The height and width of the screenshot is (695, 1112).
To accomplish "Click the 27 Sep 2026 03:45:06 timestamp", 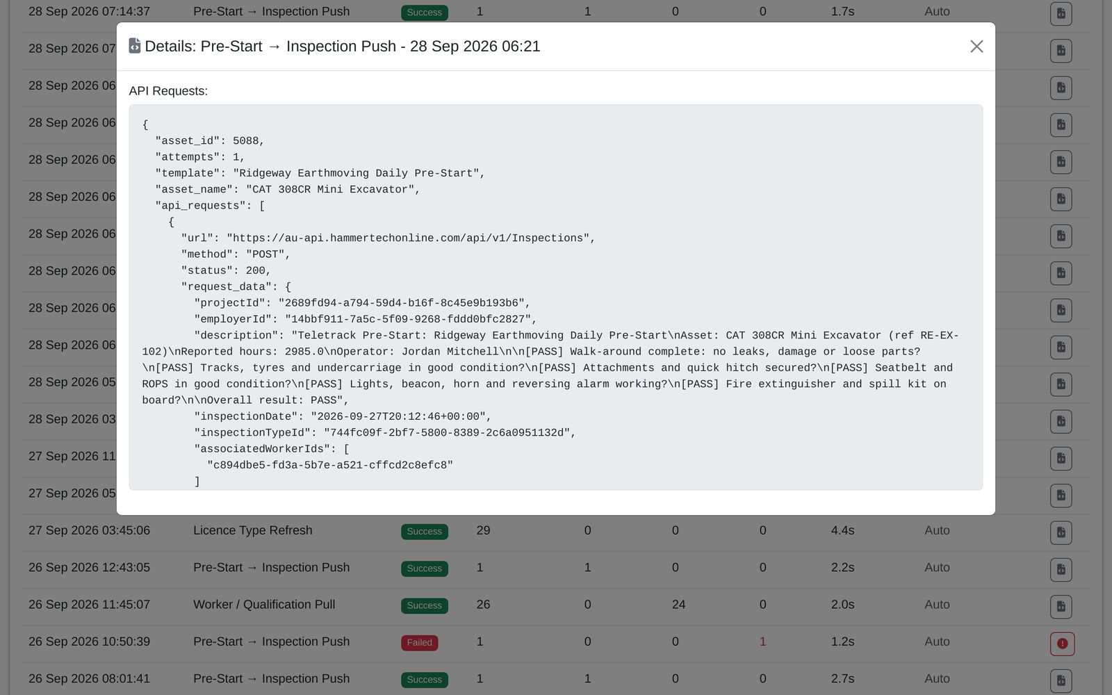I will coord(89,530).
